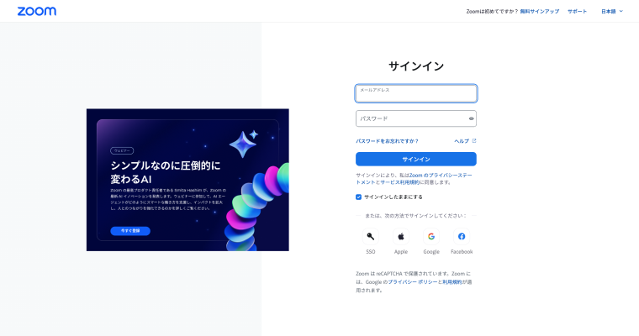
Task: Click the chevron arrow next to 日本語
Action: click(x=621, y=12)
